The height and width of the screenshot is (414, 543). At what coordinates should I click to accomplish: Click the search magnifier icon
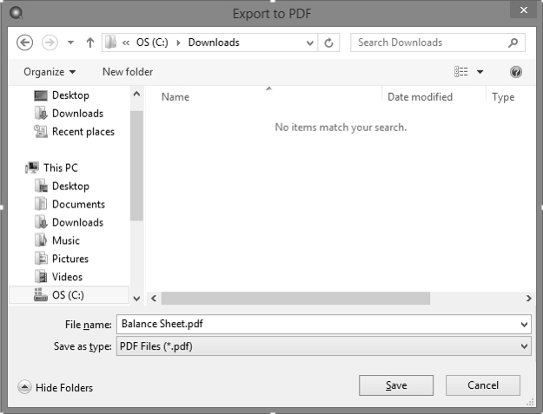click(513, 43)
